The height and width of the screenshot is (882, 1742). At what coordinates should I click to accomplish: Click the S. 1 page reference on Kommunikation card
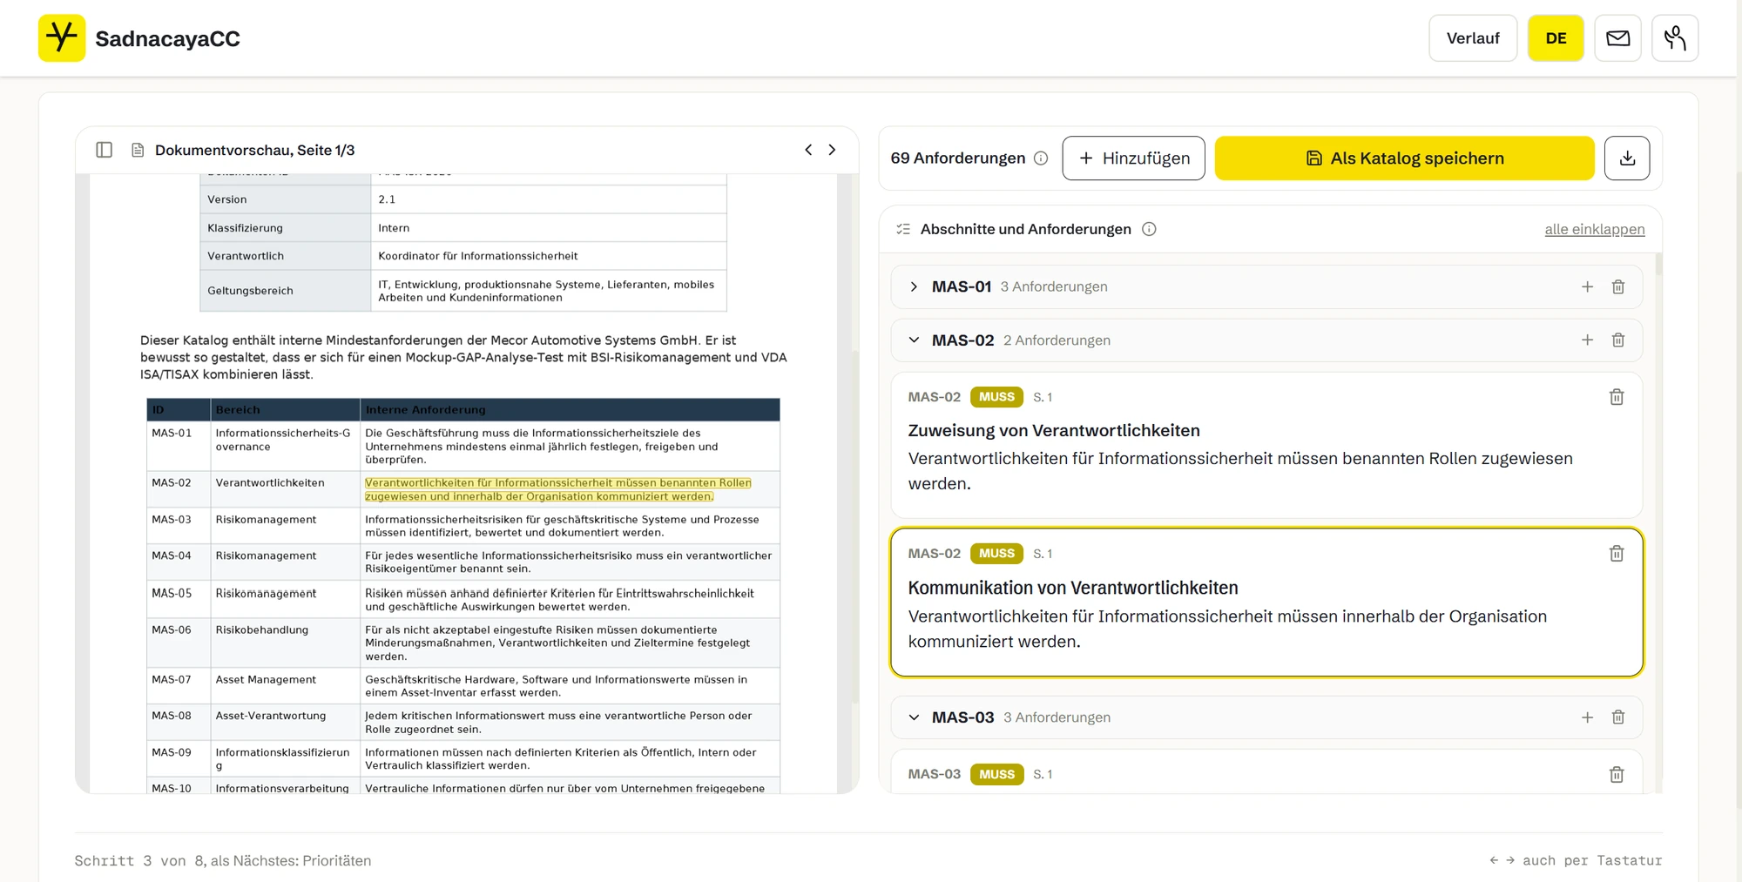click(1043, 554)
